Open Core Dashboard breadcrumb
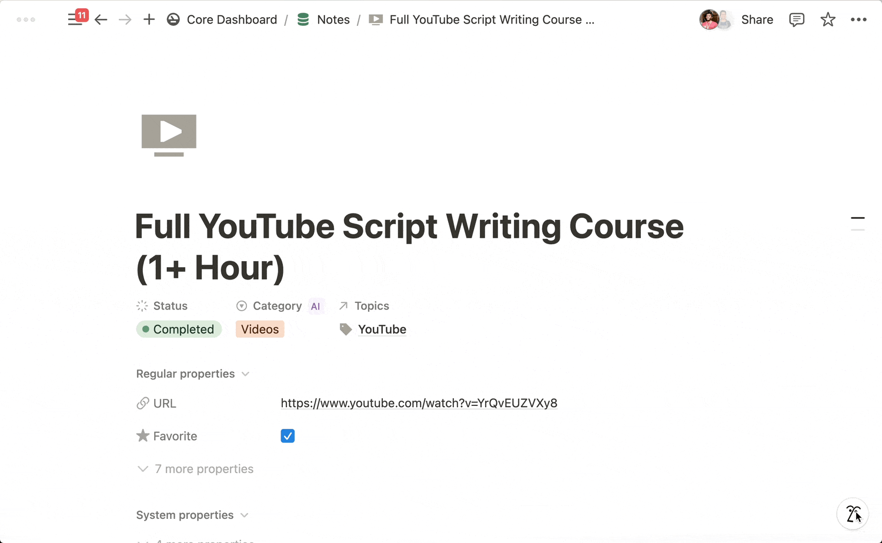Image resolution: width=882 pixels, height=543 pixels. [x=232, y=19]
